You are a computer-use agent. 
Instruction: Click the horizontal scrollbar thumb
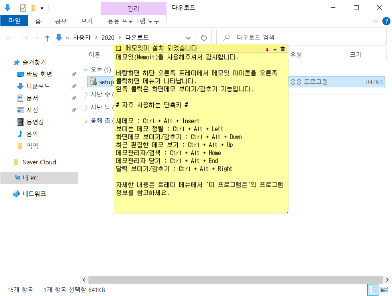click(235, 280)
